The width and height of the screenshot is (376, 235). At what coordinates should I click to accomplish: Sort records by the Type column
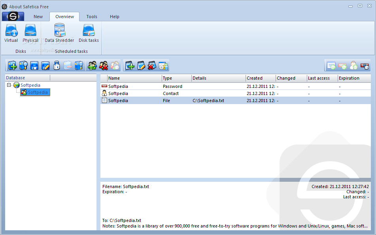click(177, 78)
